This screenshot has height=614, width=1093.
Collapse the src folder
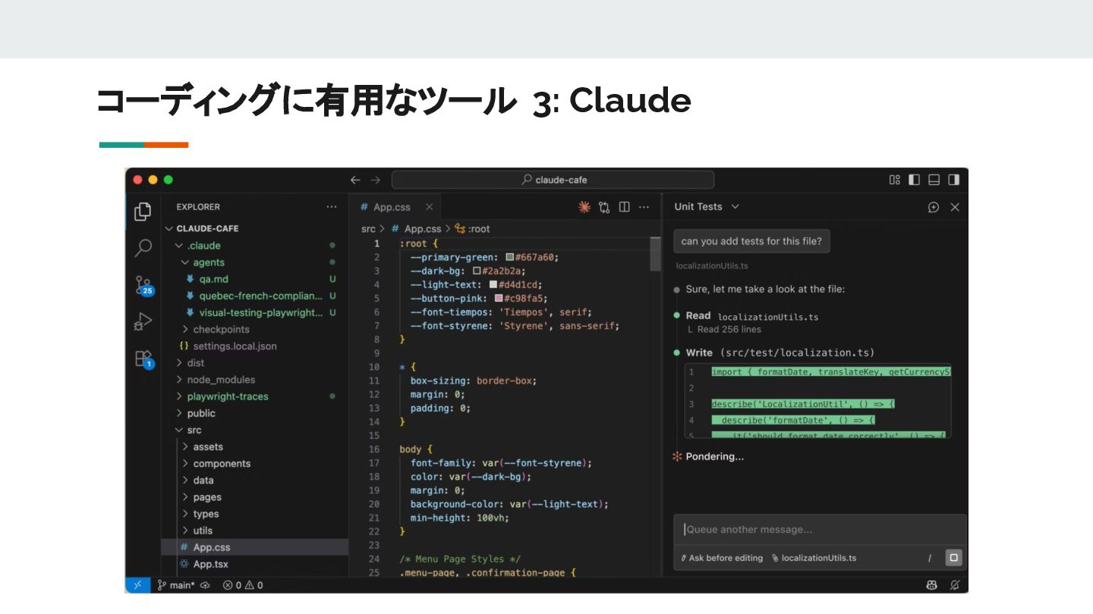[255, 430]
